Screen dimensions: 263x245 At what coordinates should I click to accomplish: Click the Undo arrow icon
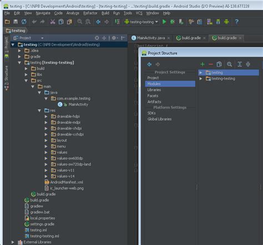34,22
